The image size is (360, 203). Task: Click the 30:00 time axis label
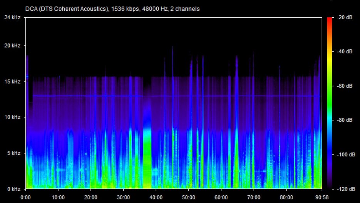point(123,198)
